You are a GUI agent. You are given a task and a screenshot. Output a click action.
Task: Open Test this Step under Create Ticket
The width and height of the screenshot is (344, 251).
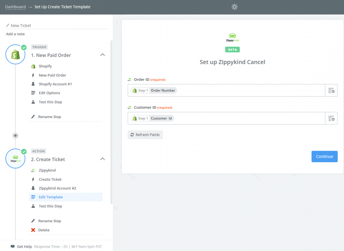point(50,206)
